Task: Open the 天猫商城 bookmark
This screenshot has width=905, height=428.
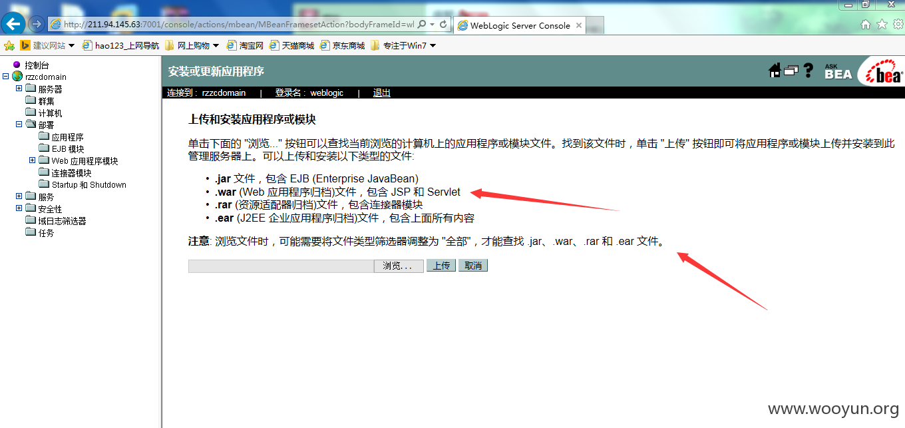Action: point(291,45)
